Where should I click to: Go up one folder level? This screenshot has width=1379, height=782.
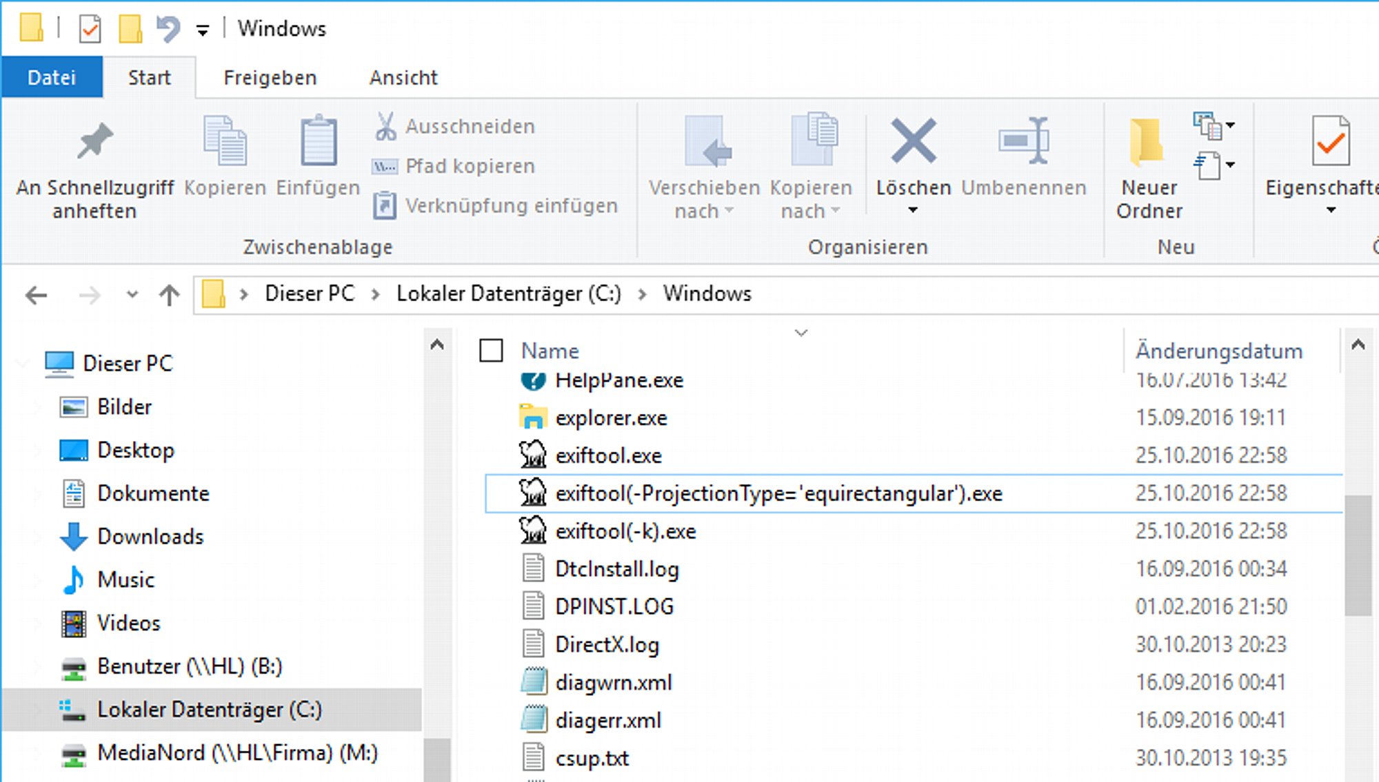(x=170, y=296)
